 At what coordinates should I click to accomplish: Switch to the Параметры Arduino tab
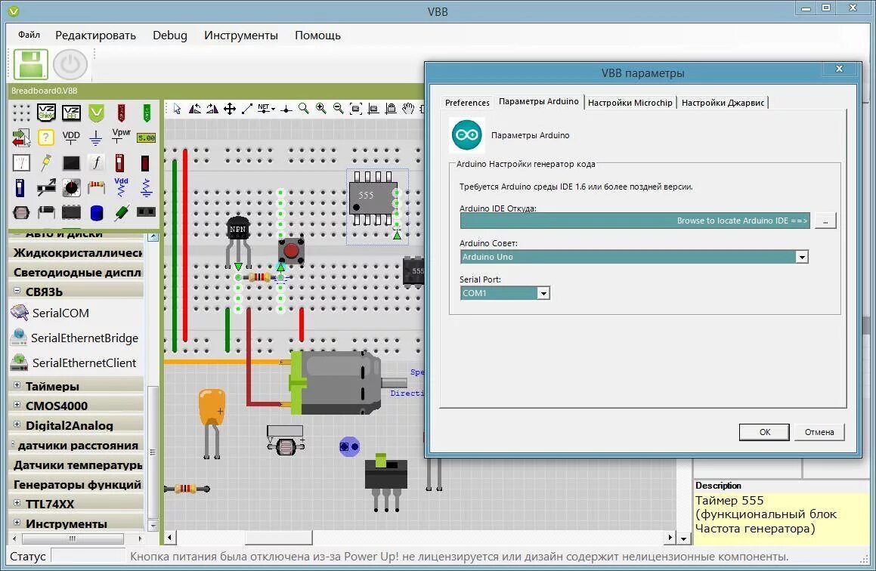coord(539,101)
